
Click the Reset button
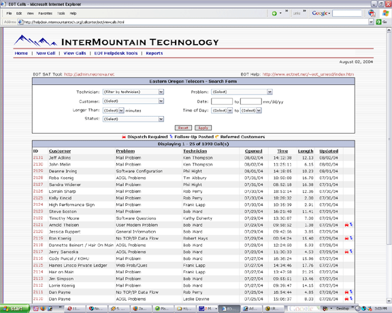pyautogui.click(x=183, y=128)
